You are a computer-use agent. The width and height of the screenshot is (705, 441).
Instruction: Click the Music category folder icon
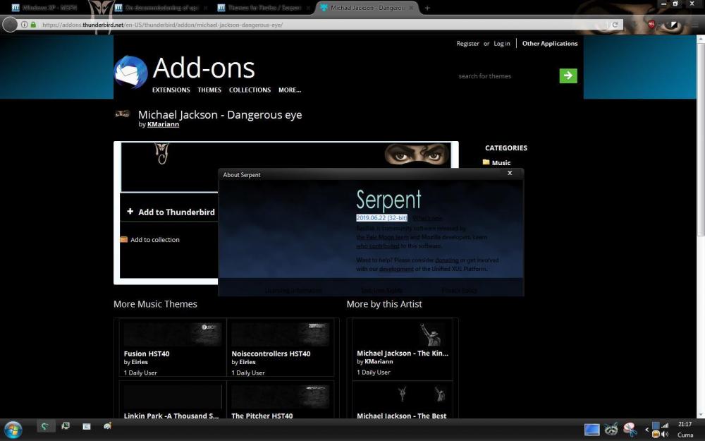point(486,162)
